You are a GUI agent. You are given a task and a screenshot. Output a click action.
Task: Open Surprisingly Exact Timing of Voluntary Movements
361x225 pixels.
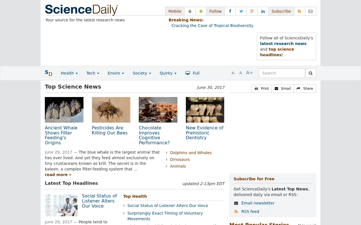[x=165, y=216]
